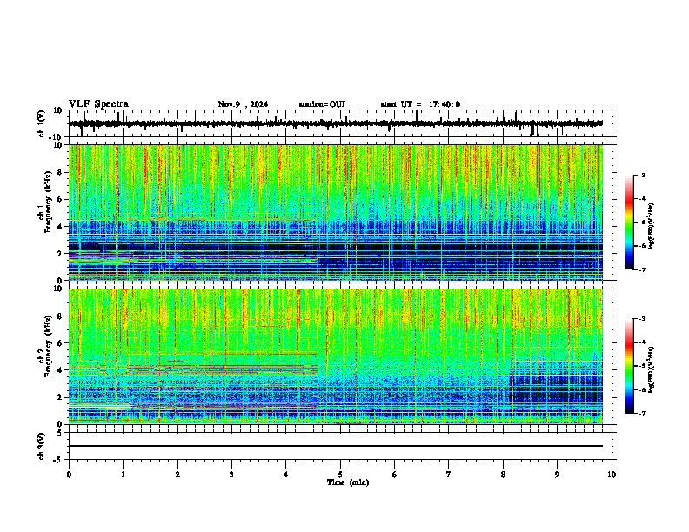689x532 pixels.
Task: Click the flat ch.3 voltage trace line
Action: click(336, 446)
